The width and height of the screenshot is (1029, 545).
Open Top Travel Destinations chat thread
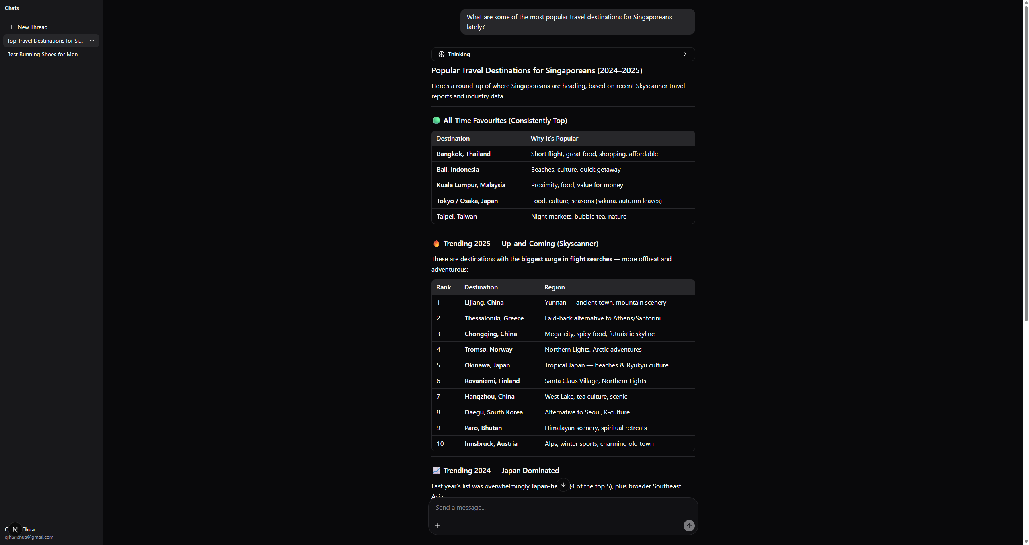tap(45, 41)
